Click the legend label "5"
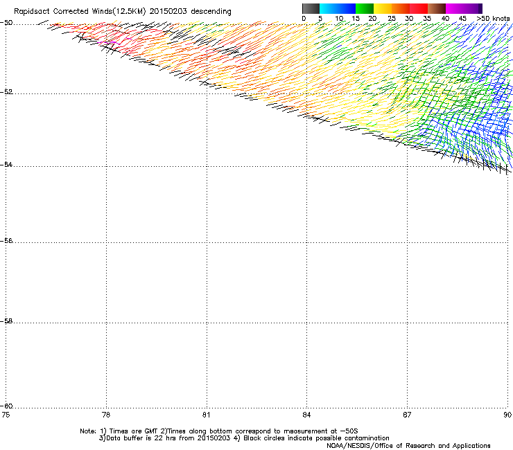Screen dimensions: 513x450 click(320, 19)
